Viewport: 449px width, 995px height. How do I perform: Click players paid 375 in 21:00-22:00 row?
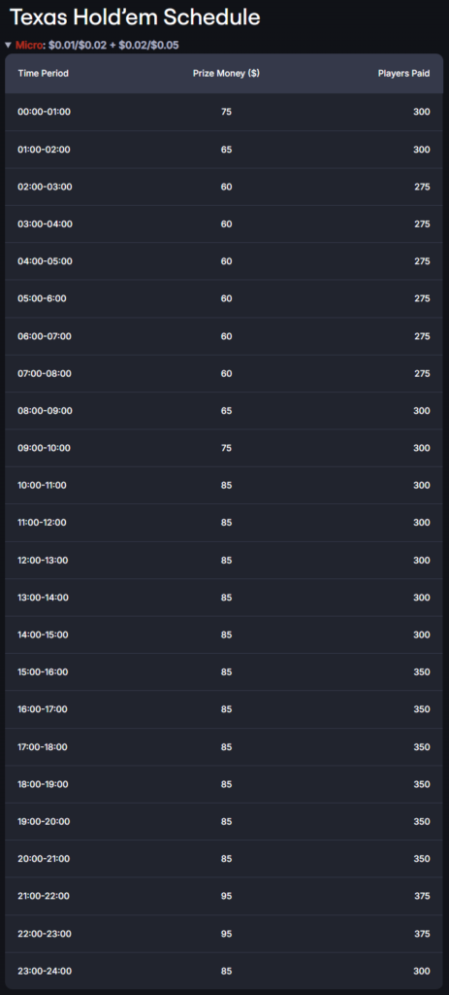[x=422, y=896]
